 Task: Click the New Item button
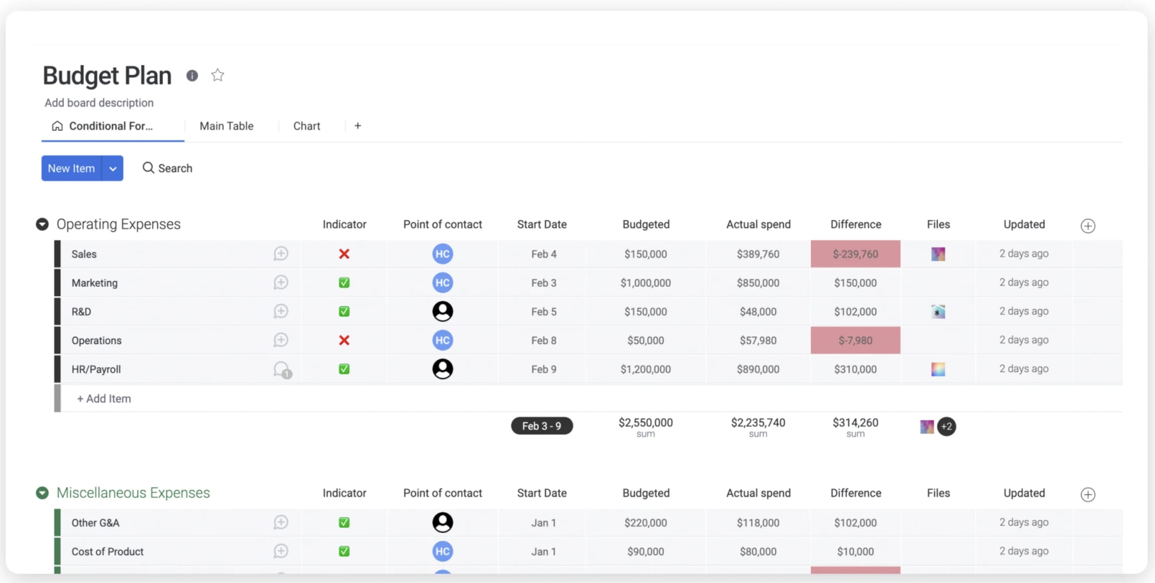(x=71, y=168)
